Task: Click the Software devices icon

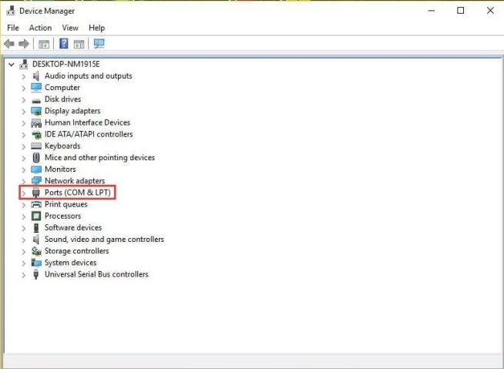Action: [36, 227]
